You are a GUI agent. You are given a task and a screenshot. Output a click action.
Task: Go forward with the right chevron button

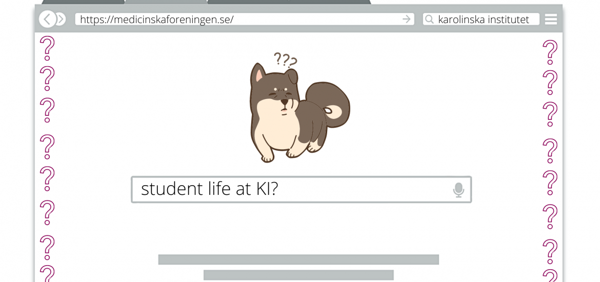pyautogui.click(x=61, y=19)
